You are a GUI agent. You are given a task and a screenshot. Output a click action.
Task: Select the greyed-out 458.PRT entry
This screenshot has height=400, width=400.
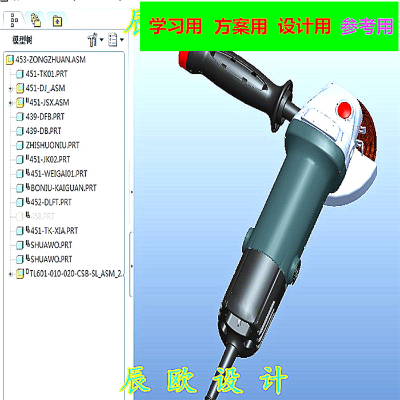click(42, 217)
